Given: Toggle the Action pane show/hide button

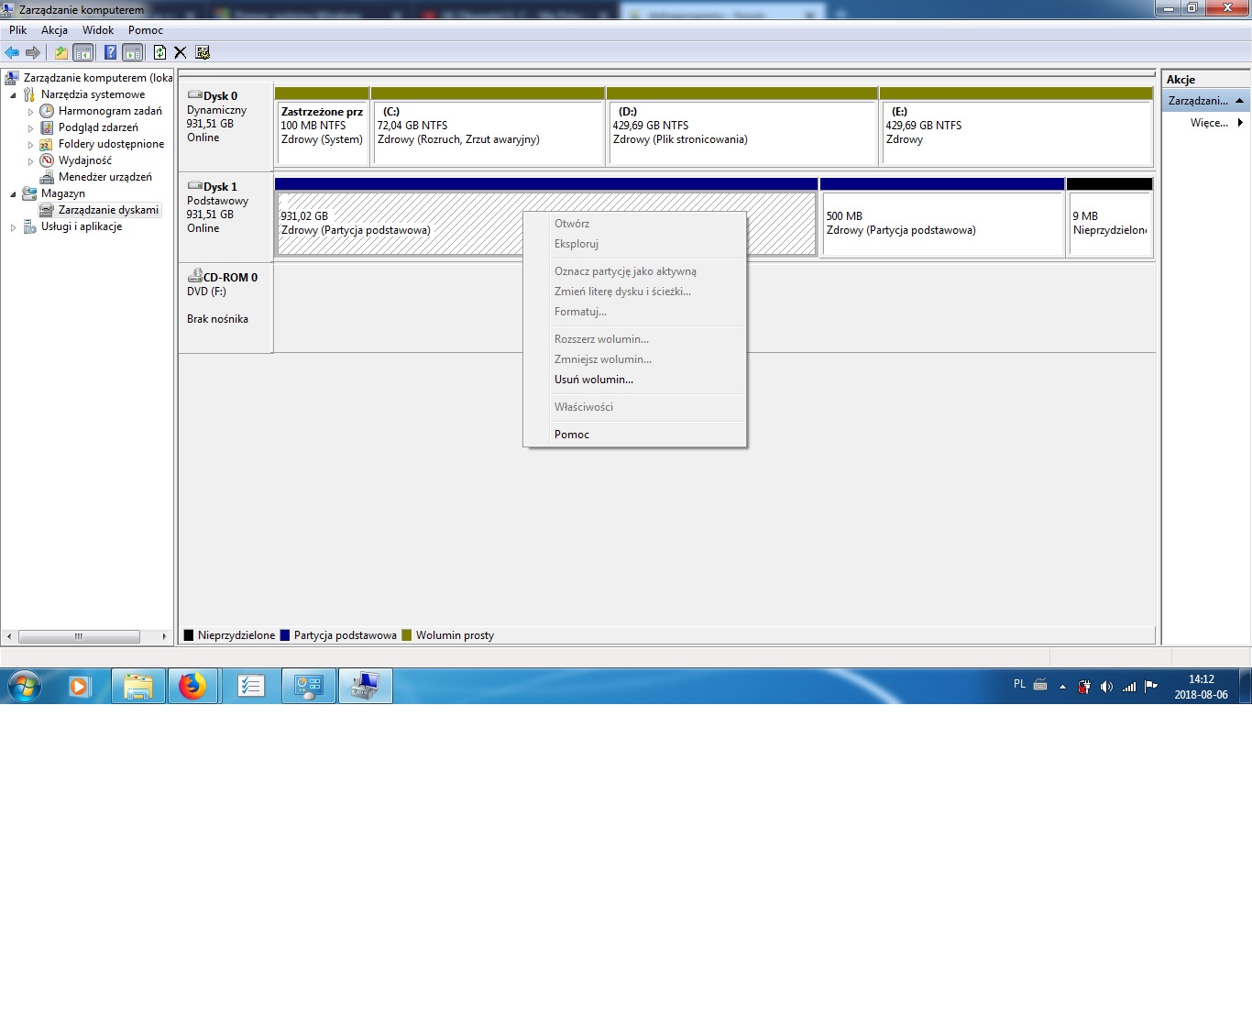Looking at the screenshot, I should pyautogui.click(x=133, y=52).
